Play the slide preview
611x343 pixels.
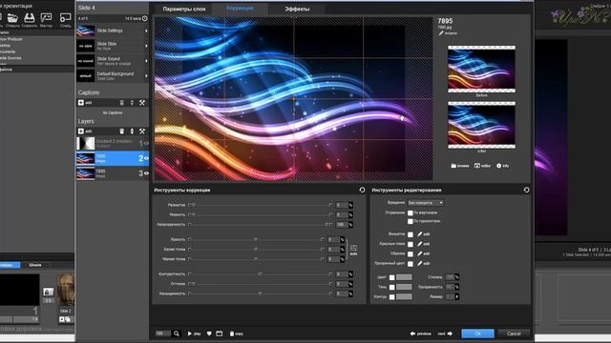tap(194, 333)
